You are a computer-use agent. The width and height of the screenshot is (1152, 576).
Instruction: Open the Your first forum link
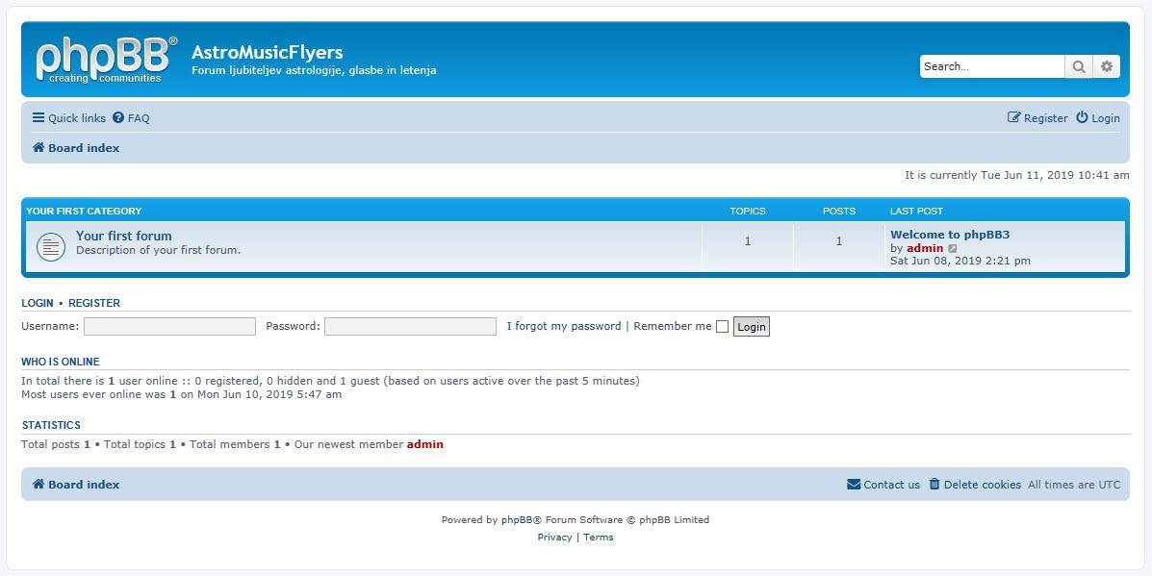[x=123, y=236]
